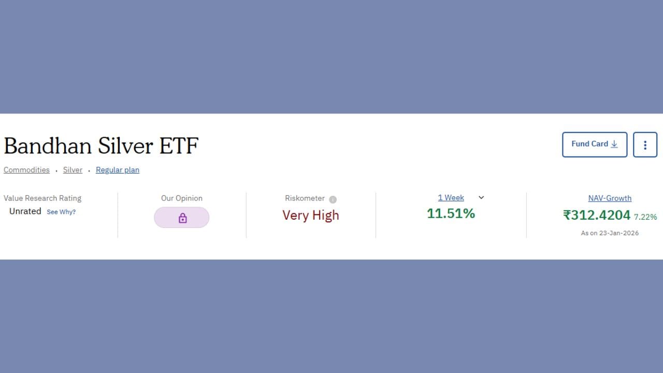
Task: Click the Very High risk level indicator
Action: tap(310, 214)
